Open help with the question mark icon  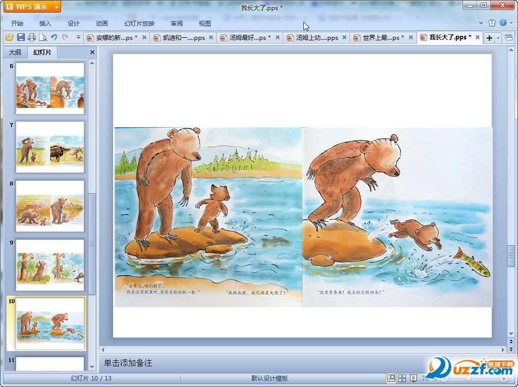tap(503, 23)
